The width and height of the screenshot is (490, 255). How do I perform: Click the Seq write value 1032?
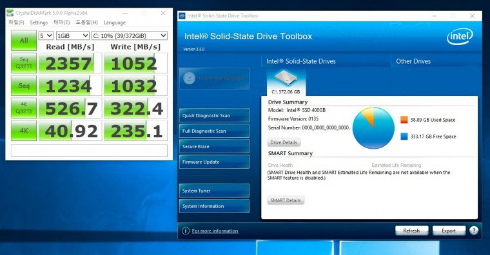click(135, 85)
